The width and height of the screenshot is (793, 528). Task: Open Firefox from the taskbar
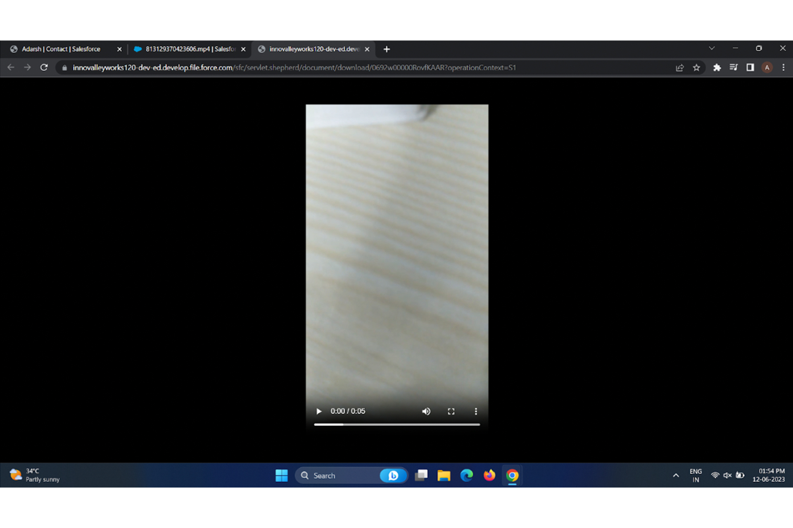coord(489,475)
